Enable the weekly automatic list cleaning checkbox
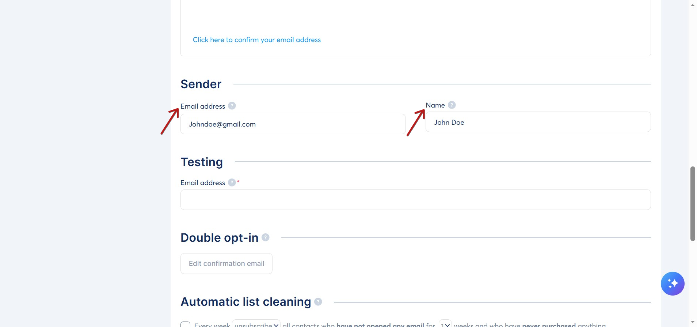This screenshot has height=327, width=697. (186, 324)
